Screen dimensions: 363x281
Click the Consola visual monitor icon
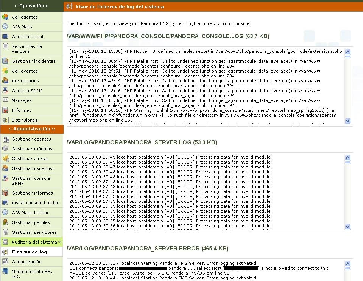(x=5, y=37)
